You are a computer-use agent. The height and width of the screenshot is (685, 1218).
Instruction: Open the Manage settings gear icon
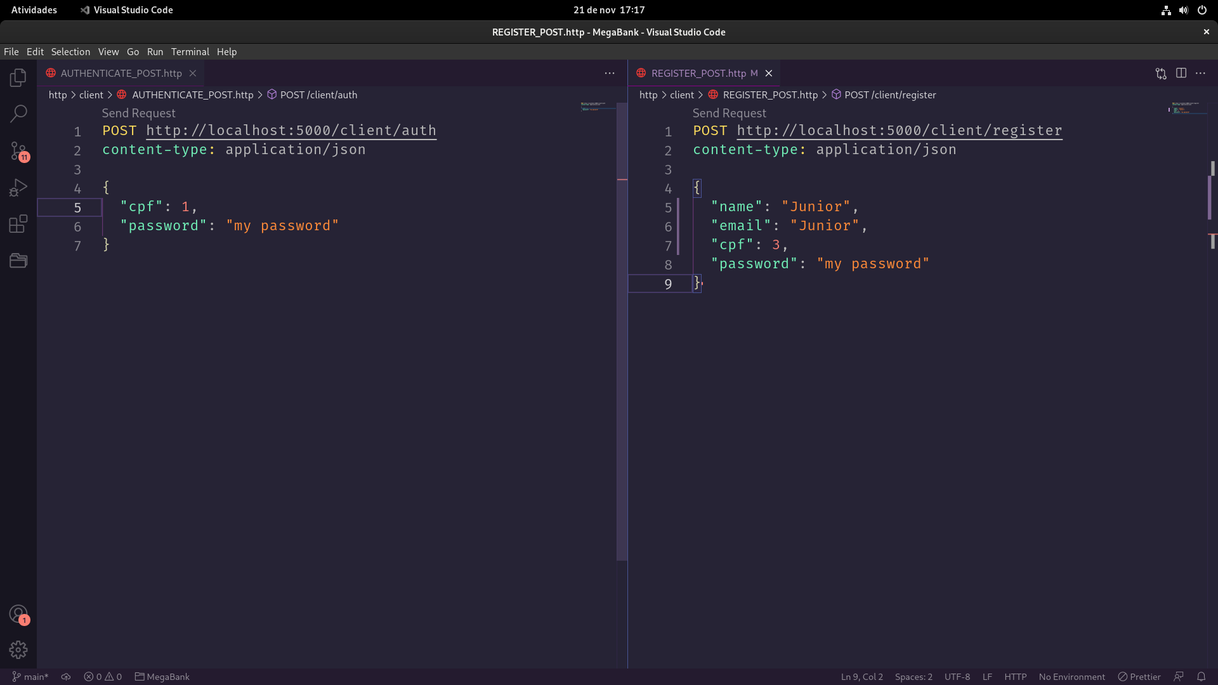click(x=18, y=650)
